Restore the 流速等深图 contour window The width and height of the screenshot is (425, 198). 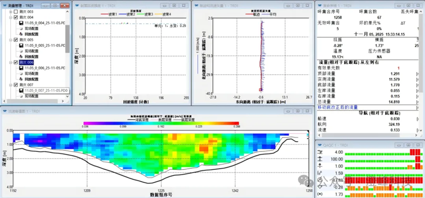point(297,111)
